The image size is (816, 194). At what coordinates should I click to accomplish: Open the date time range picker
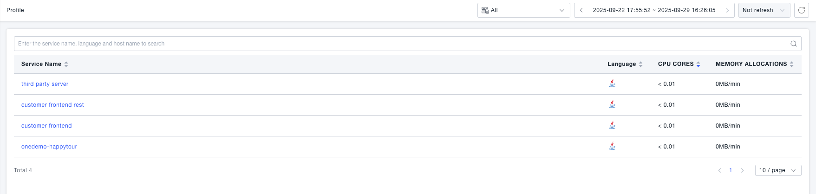[654, 10]
